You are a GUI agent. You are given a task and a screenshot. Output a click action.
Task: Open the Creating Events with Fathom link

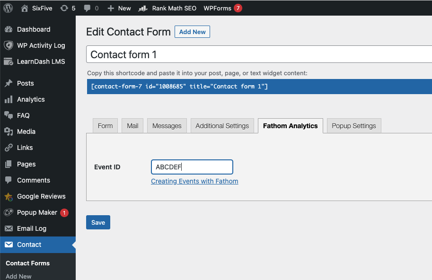point(194,181)
